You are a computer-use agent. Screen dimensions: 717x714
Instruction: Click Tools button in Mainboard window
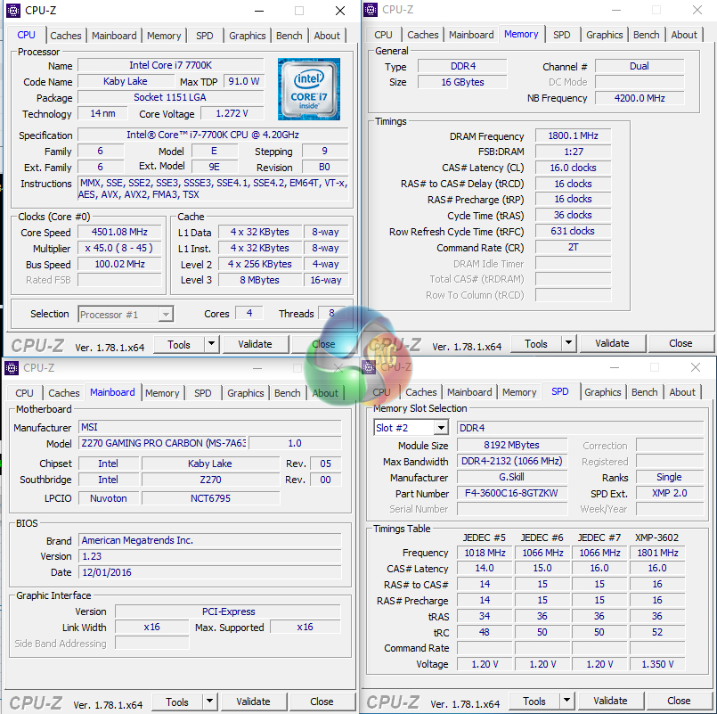pyautogui.click(x=177, y=702)
